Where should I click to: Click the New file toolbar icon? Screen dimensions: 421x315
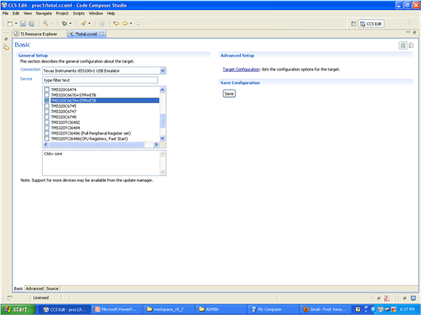tap(10, 24)
